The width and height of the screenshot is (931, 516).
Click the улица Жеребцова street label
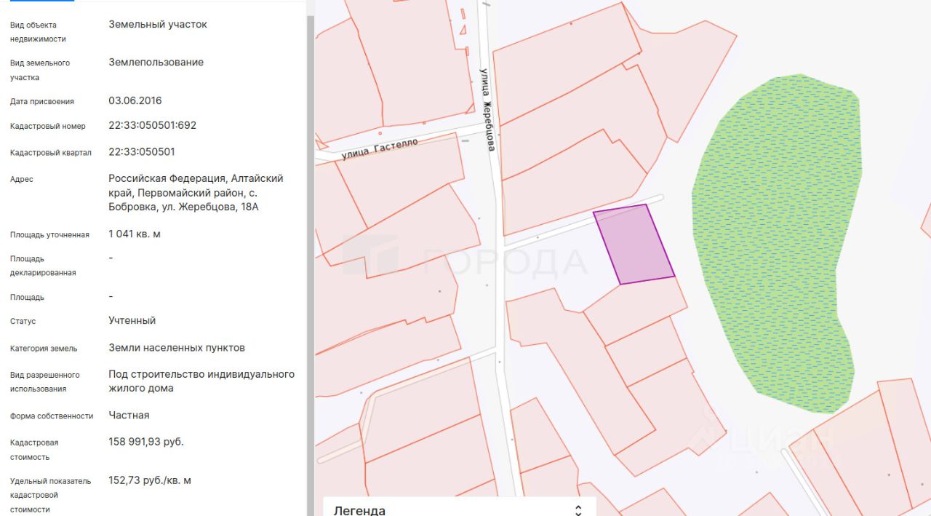pyautogui.click(x=487, y=109)
